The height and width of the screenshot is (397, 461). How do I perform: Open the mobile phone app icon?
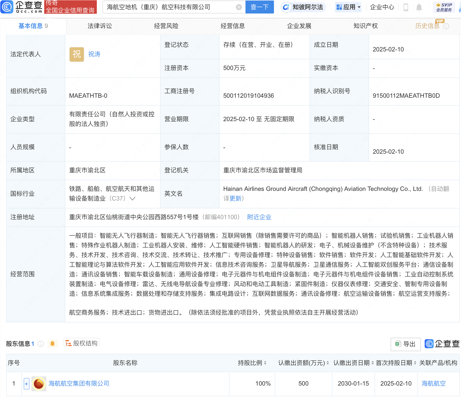tap(406, 7)
